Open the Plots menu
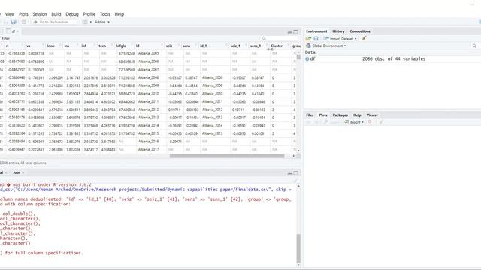This screenshot has width=481, height=270. (x=23, y=14)
